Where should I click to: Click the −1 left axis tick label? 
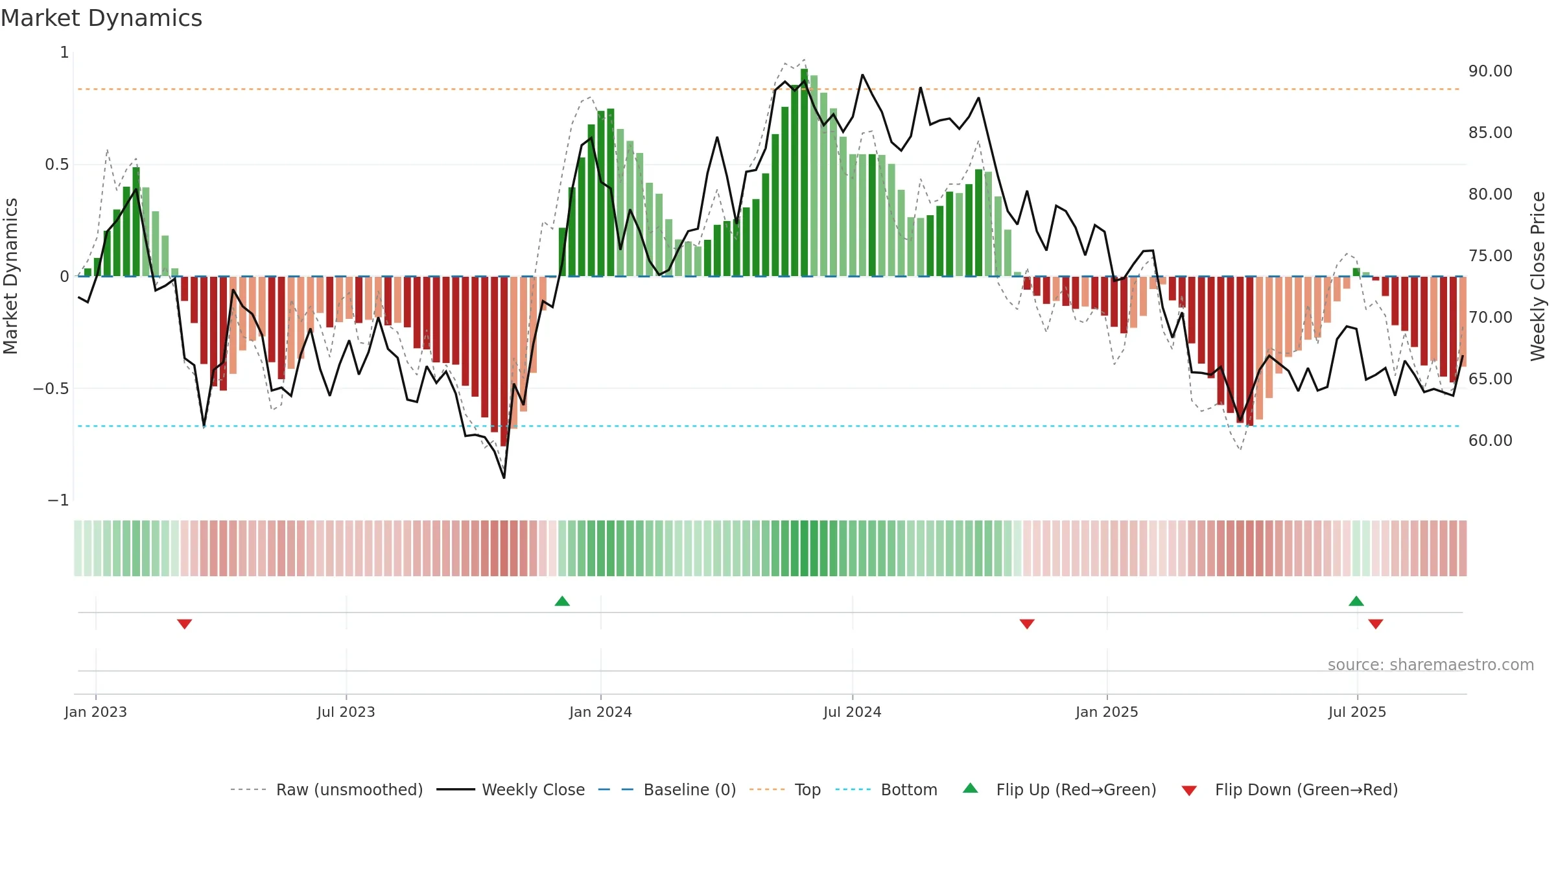[58, 500]
